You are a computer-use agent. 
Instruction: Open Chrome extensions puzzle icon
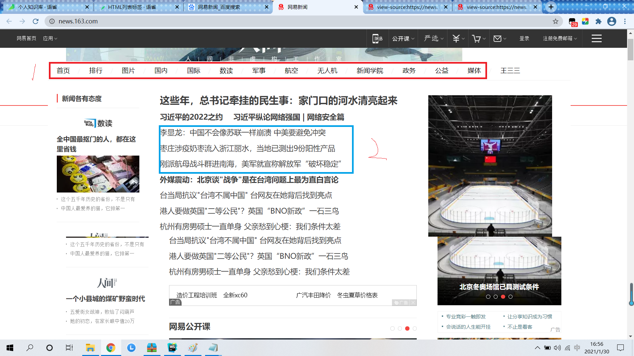point(598,21)
